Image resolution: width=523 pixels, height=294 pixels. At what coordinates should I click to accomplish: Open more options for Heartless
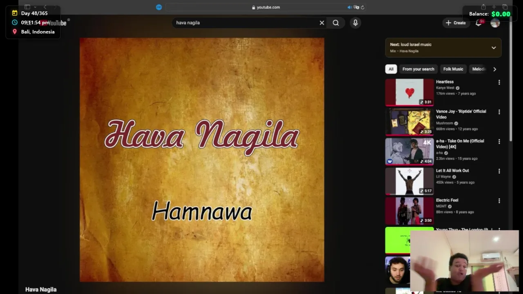[x=499, y=82]
